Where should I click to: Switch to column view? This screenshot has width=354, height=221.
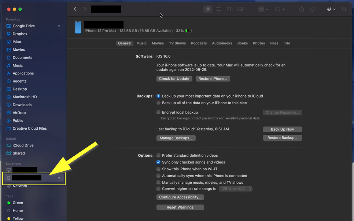point(229,9)
